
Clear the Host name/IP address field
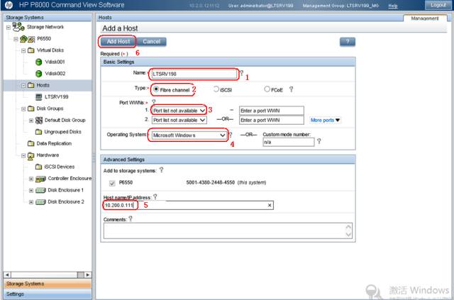click(270, 205)
